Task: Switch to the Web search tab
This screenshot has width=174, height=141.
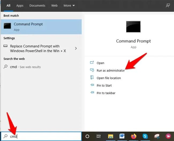Action: 54,6
